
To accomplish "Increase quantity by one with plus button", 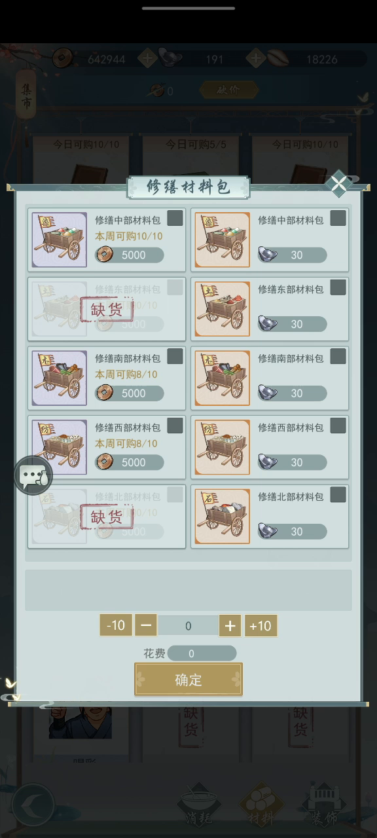I will [230, 626].
